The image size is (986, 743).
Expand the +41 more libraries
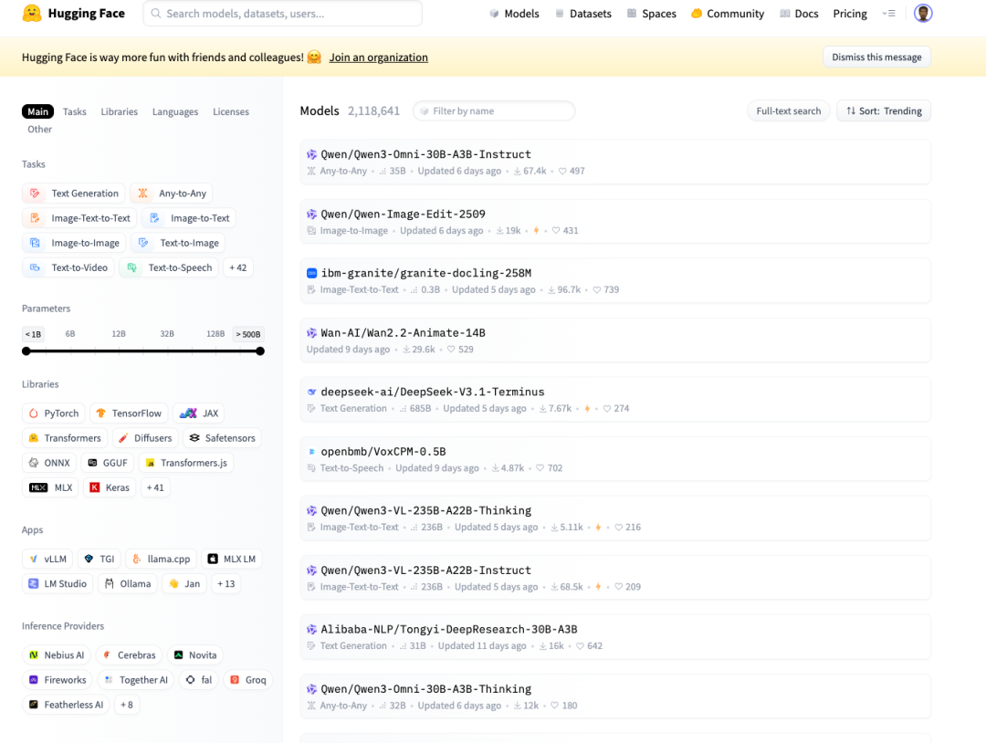coord(155,487)
